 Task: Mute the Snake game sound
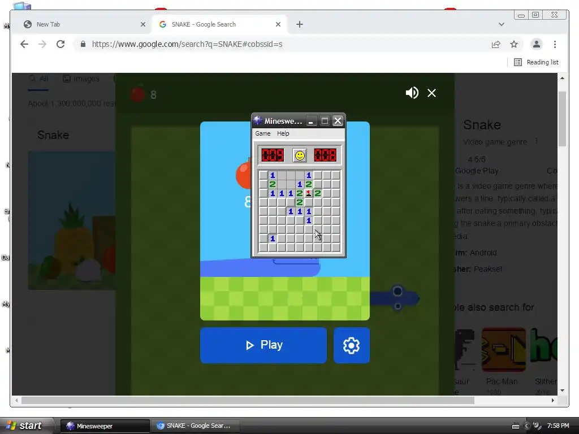click(x=412, y=93)
